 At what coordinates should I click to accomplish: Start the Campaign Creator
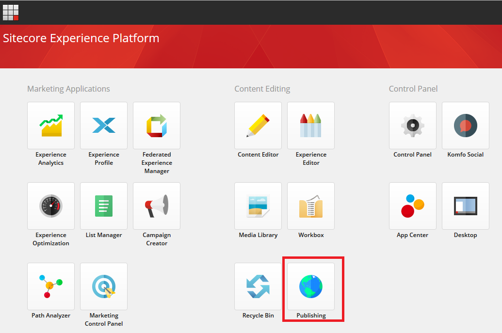[157, 206]
